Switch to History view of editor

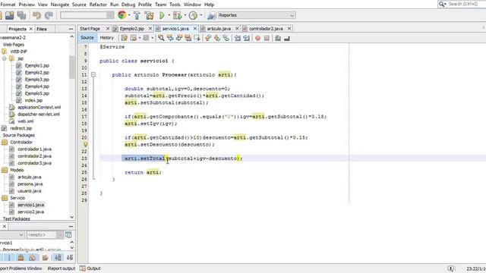pyautogui.click(x=106, y=37)
